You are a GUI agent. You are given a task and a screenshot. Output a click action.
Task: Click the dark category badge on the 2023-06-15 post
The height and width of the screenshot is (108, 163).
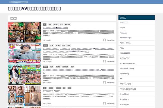pos(45,25)
